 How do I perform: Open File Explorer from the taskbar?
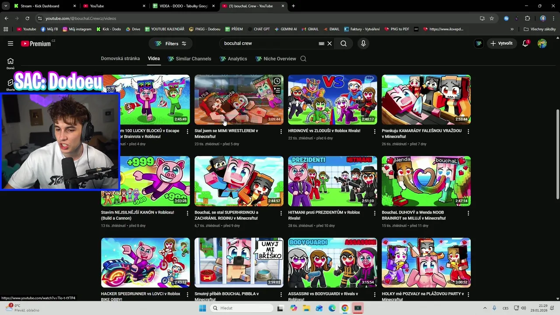[306, 308]
